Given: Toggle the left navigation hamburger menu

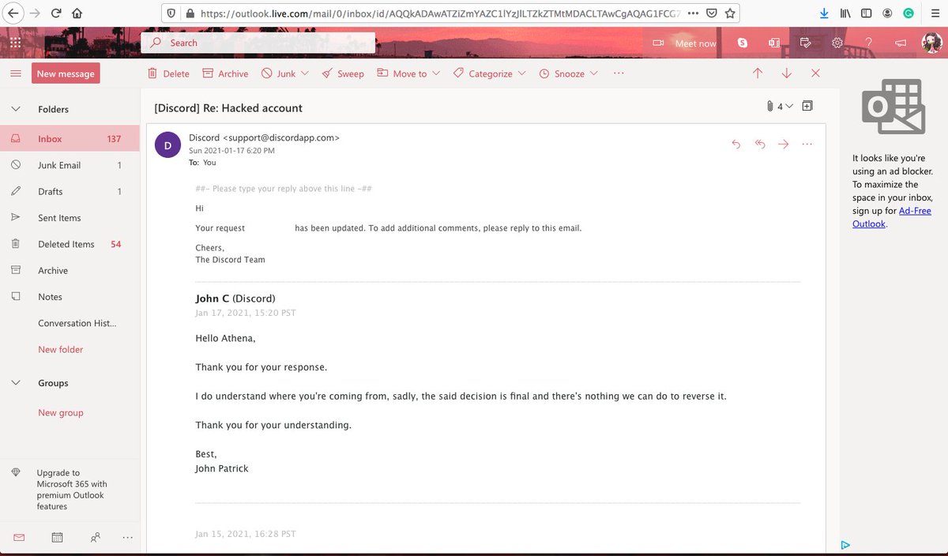Looking at the screenshot, I should [15, 73].
